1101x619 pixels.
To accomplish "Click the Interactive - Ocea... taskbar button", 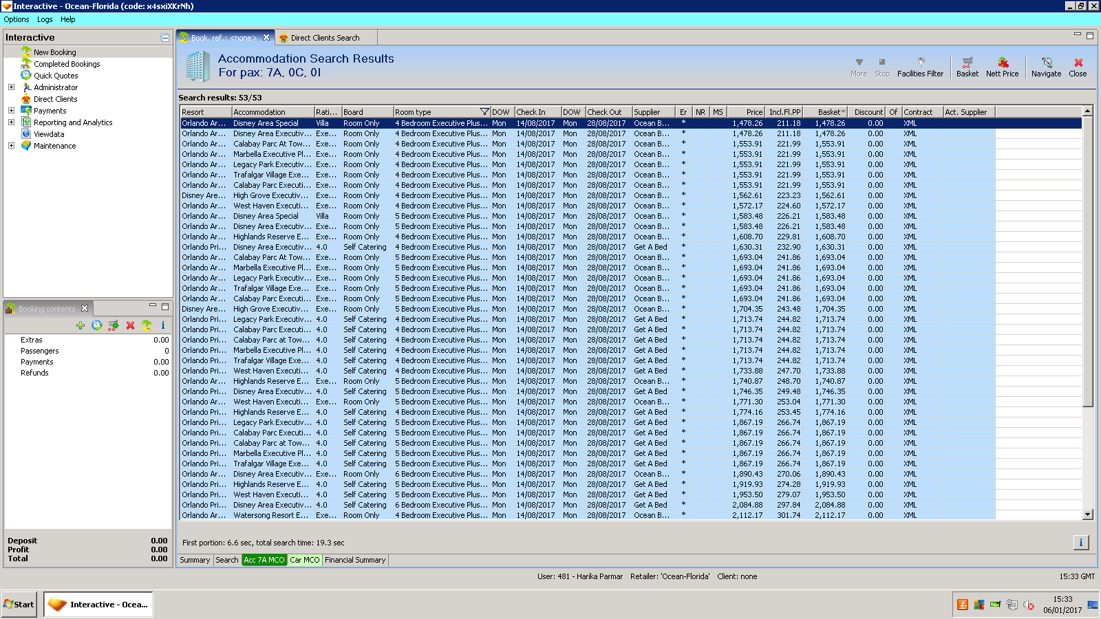I will coord(98,605).
